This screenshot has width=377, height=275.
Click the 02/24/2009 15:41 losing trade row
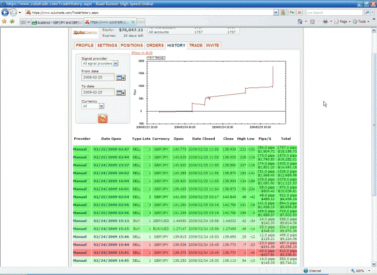coord(185,253)
